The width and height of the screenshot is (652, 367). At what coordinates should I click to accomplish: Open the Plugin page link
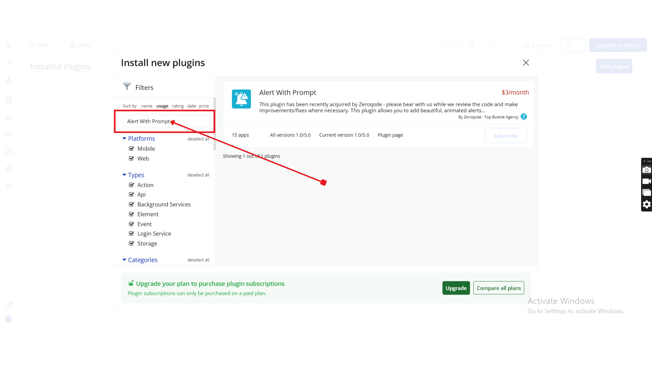click(x=390, y=135)
